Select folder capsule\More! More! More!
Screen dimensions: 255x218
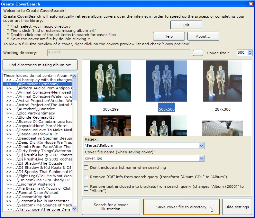pos(37,126)
